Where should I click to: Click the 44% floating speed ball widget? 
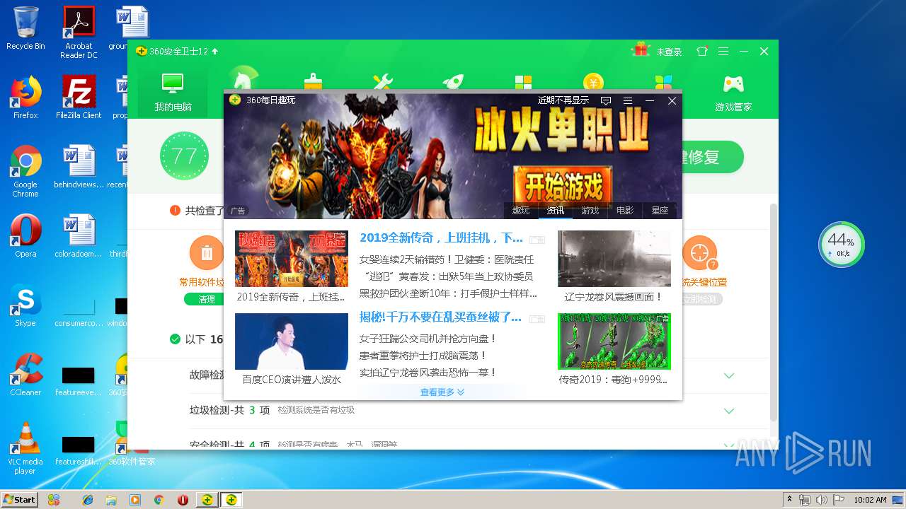point(842,245)
